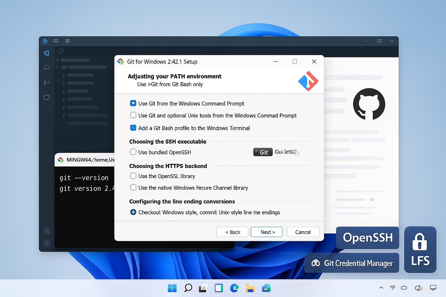Expand the last nested tree item in explorer
The image size is (446, 297).
click(64, 115)
